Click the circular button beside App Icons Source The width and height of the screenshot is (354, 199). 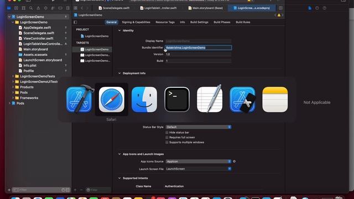point(234,161)
